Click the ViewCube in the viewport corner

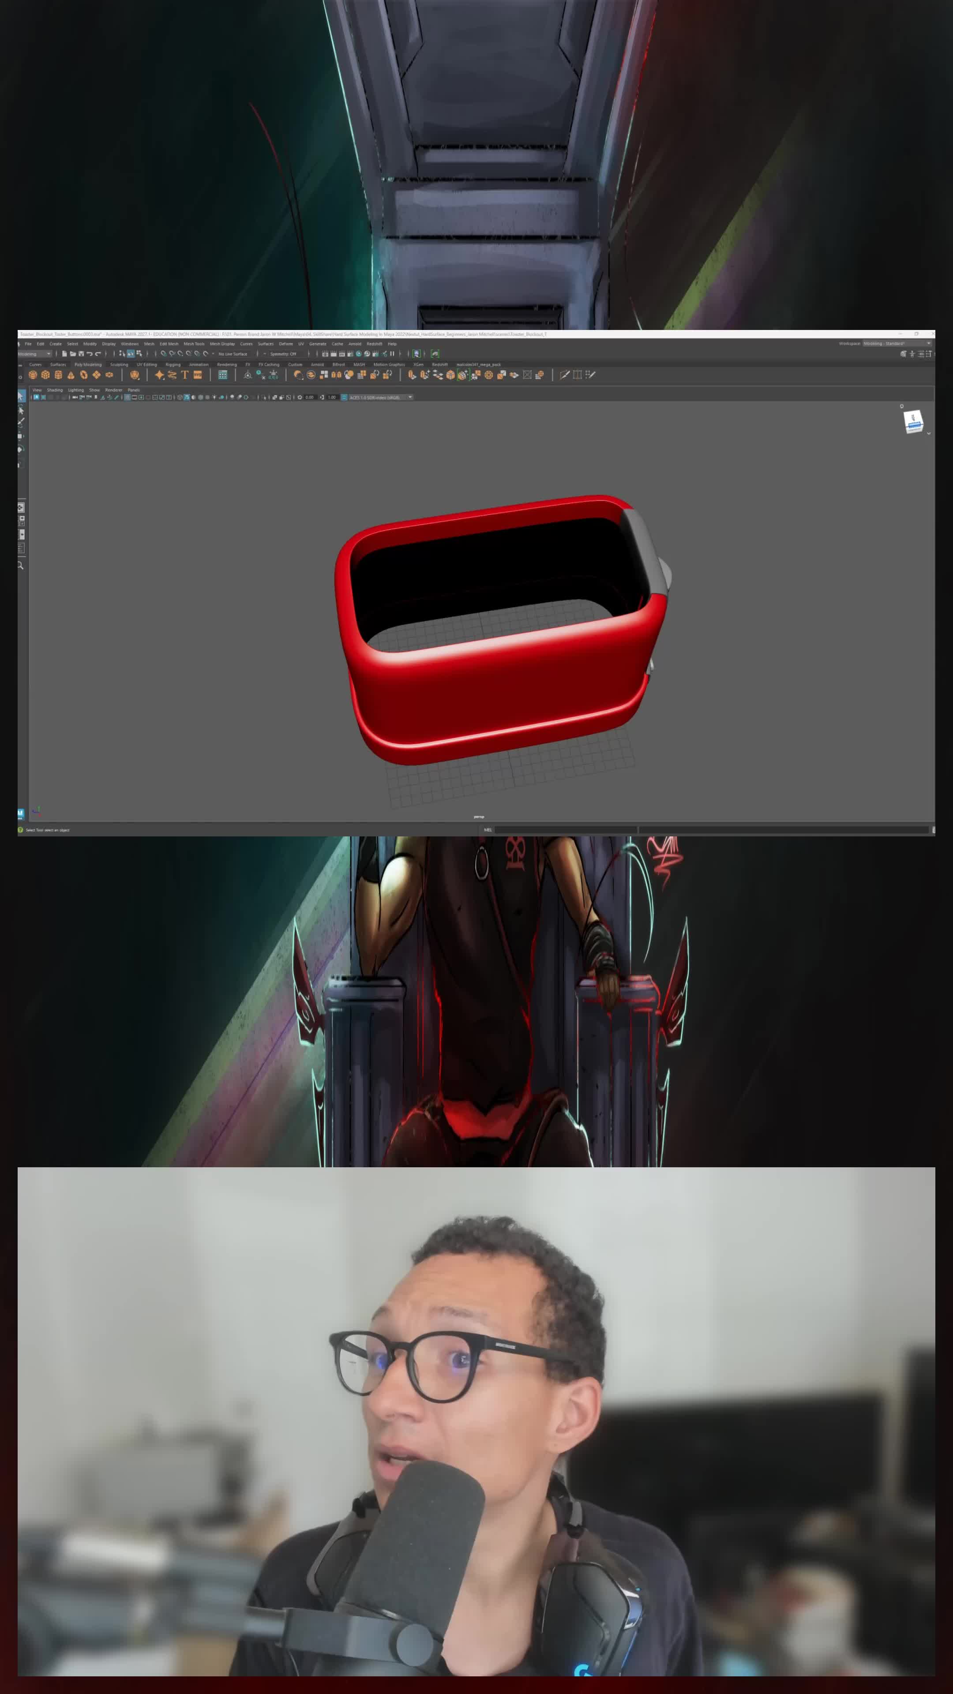(914, 422)
